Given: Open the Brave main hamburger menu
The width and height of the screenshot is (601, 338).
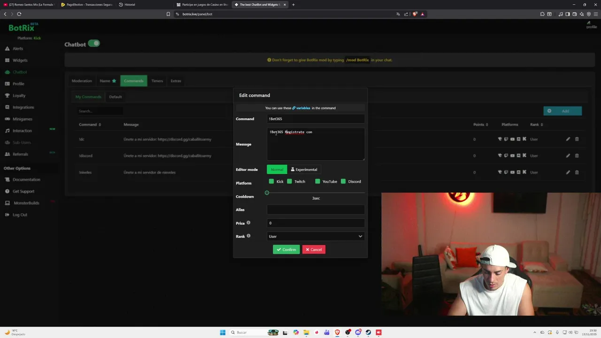Looking at the screenshot, I should [x=595, y=14].
